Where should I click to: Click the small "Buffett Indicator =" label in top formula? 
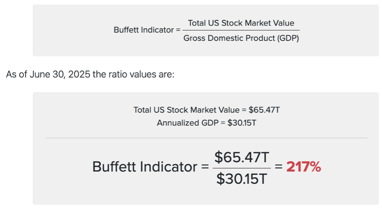144,30
